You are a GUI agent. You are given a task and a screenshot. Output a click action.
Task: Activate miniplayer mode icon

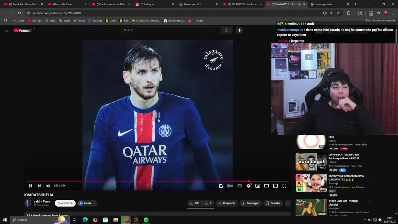tap(257, 186)
